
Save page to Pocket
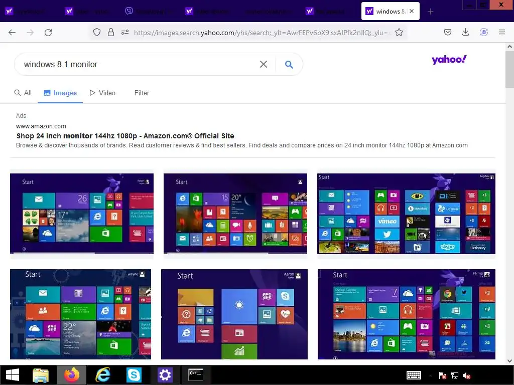click(x=447, y=32)
